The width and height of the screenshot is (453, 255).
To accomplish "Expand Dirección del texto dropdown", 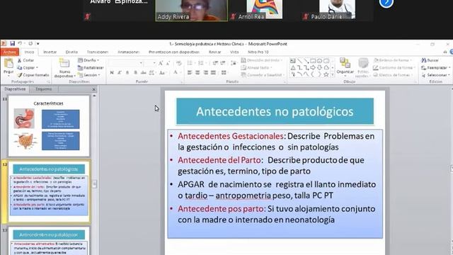I will [262, 60].
